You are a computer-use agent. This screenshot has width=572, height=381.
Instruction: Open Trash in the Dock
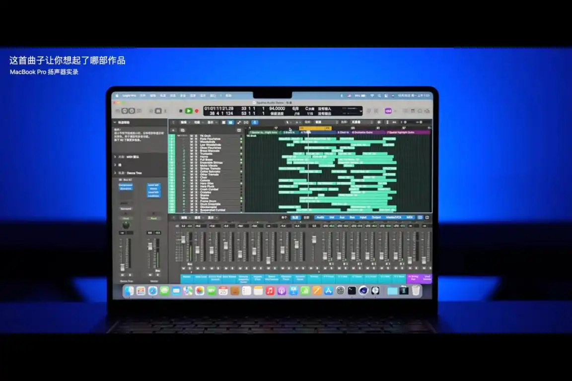point(416,291)
